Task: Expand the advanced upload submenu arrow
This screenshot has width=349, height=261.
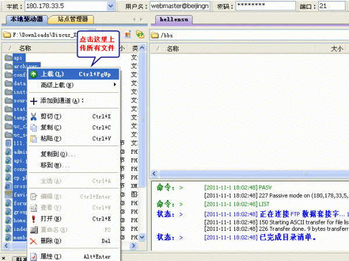Action: click(115, 85)
